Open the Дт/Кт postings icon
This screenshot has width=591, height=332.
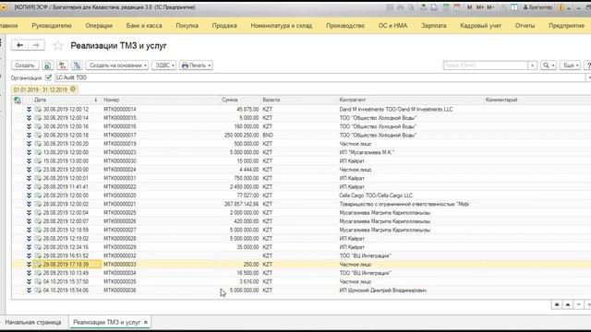pyautogui.click(x=62, y=65)
